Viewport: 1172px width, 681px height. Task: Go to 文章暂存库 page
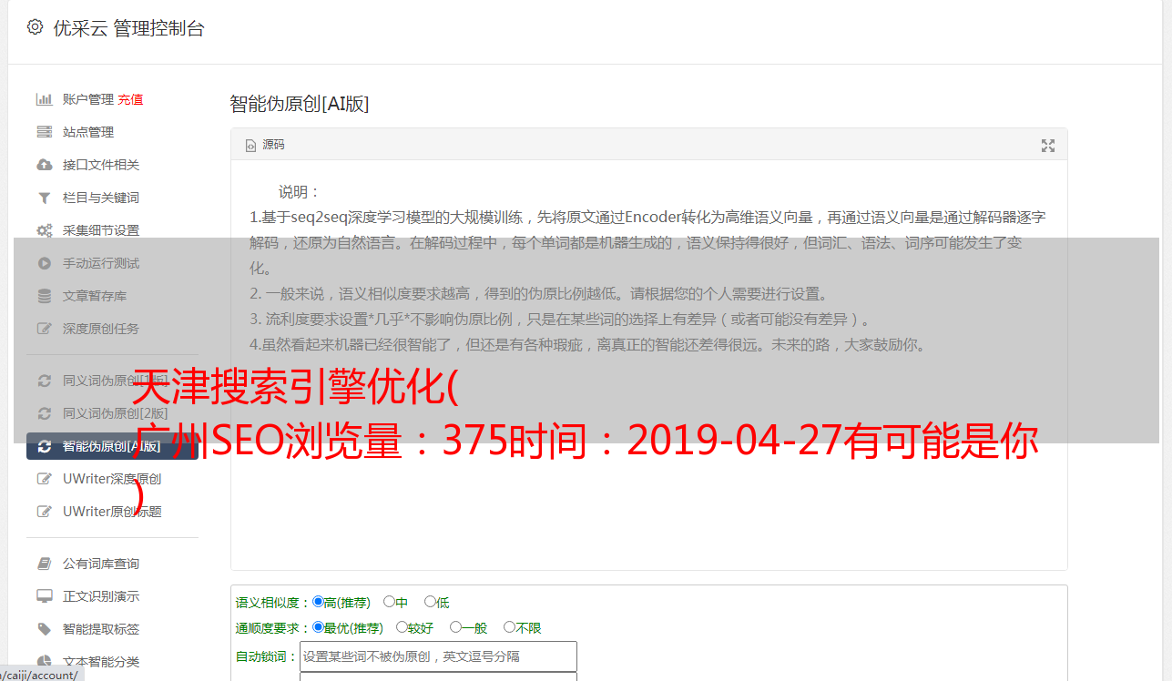[x=95, y=296]
